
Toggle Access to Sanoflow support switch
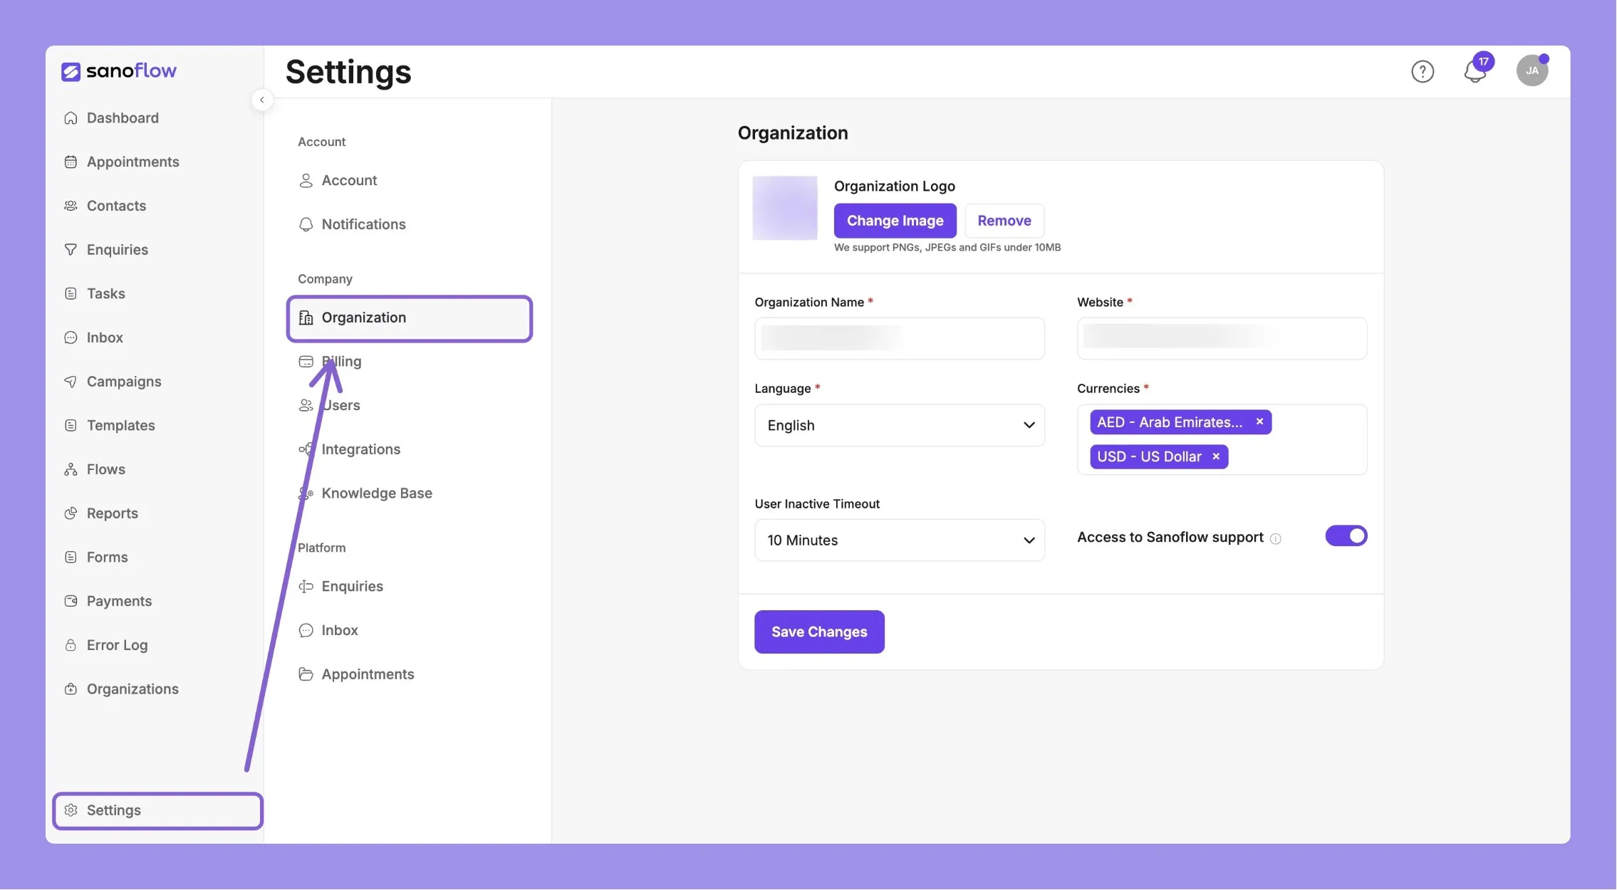click(1346, 536)
